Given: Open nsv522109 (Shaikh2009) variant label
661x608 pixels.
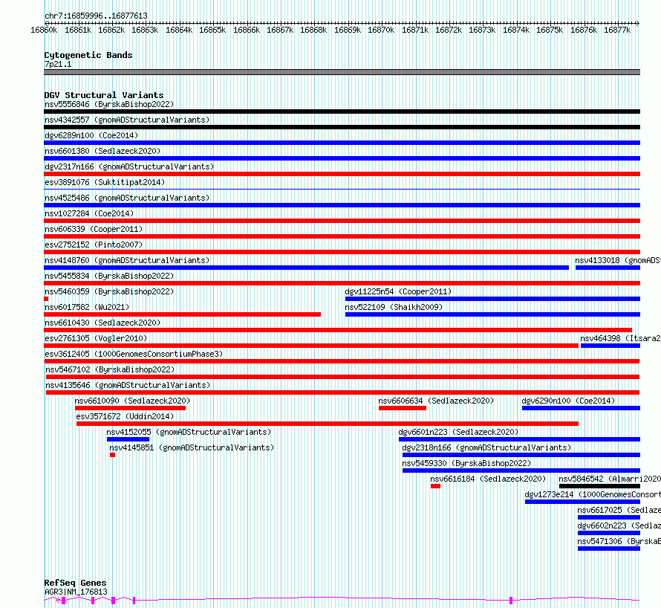Looking at the screenshot, I should [394, 307].
